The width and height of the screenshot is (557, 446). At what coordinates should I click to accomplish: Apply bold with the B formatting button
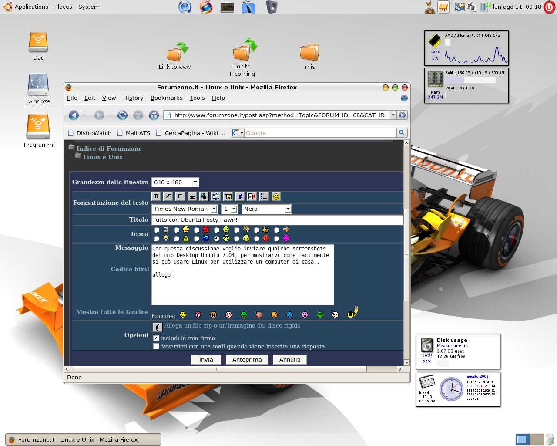(x=156, y=196)
